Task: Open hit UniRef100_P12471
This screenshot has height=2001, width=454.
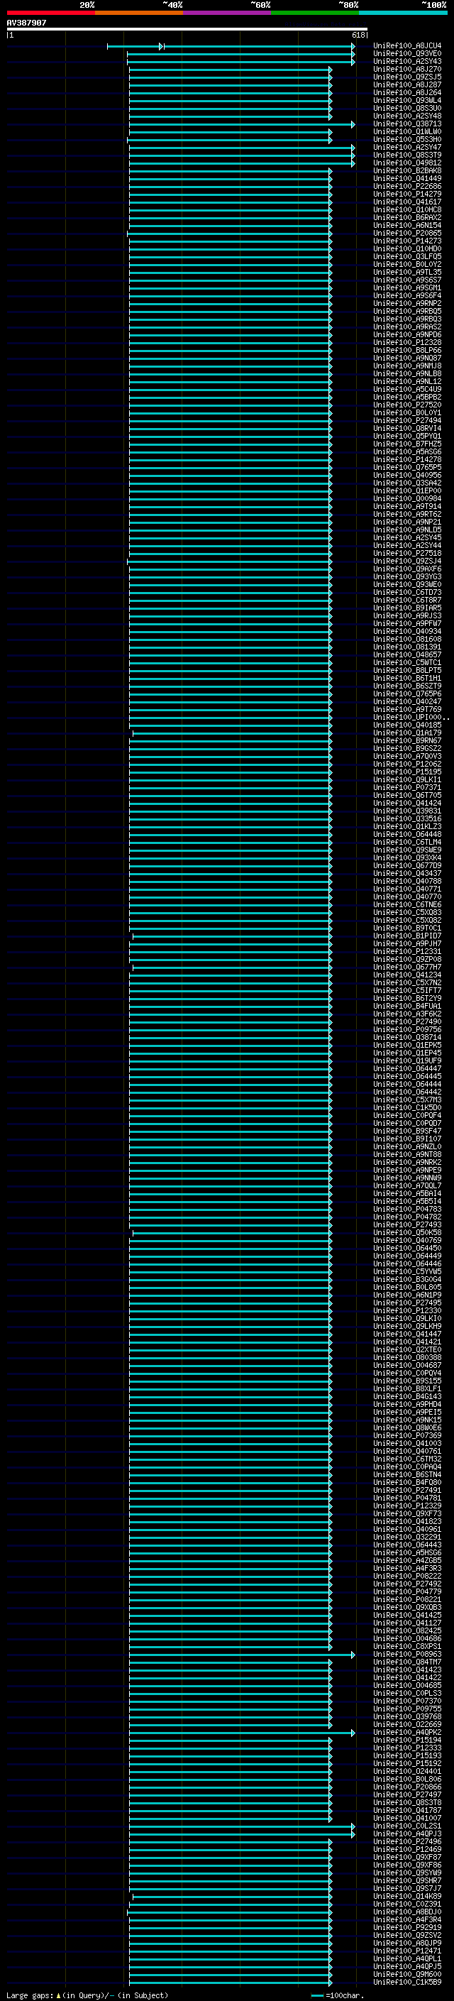Action: pos(407,1951)
